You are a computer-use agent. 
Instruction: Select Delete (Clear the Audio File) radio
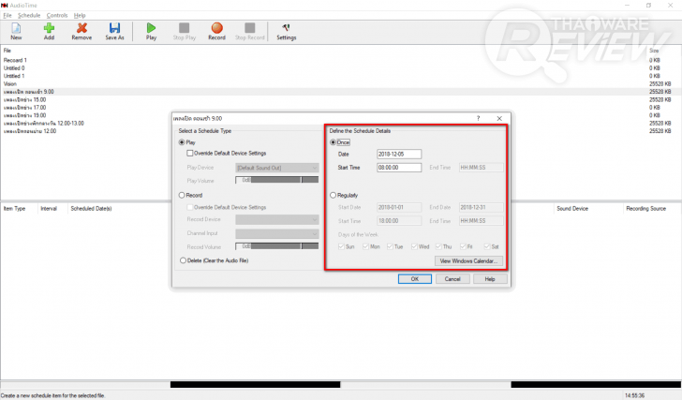pyautogui.click(x=183, y=260)
